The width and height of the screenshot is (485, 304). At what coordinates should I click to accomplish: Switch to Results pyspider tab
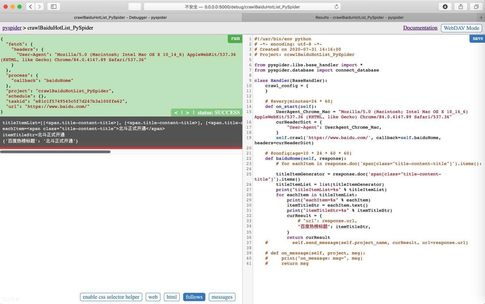click(x=359, y=17)
